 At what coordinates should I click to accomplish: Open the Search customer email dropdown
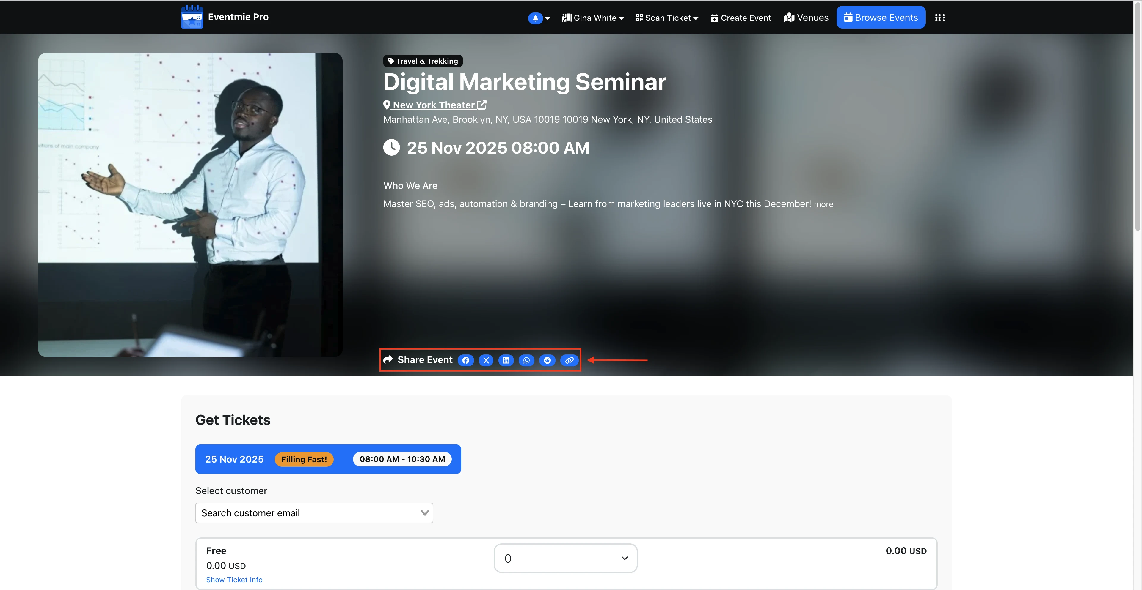(314, 513)
